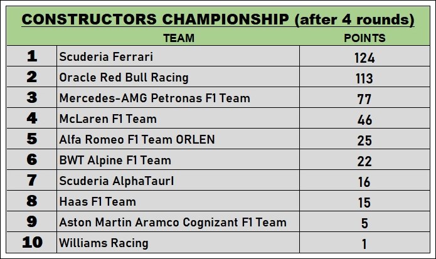Click Alfa Romeo F1 Team ORLEN
Viewport: 436px width, 259px height.
tap(137, 139)
